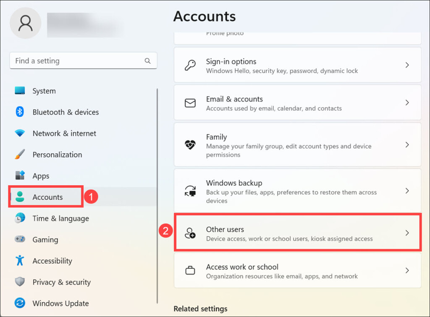Click the Windows backup sync icon
The image size is (430, 317).
click(190, 191)
